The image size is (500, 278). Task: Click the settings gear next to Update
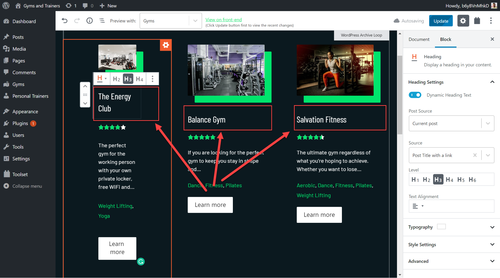click(x=463, y=20)
